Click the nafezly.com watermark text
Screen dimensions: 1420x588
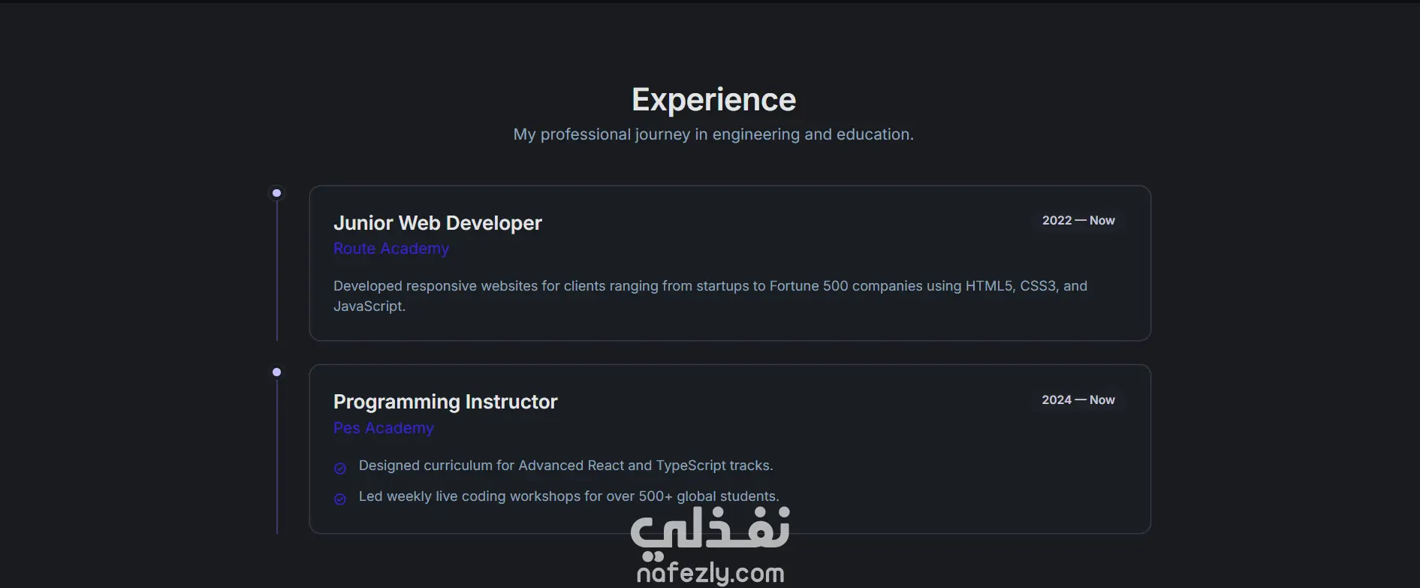[710, 574]
